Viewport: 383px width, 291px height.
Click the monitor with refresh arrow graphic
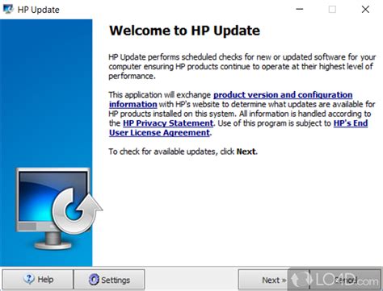coord(59,208)
